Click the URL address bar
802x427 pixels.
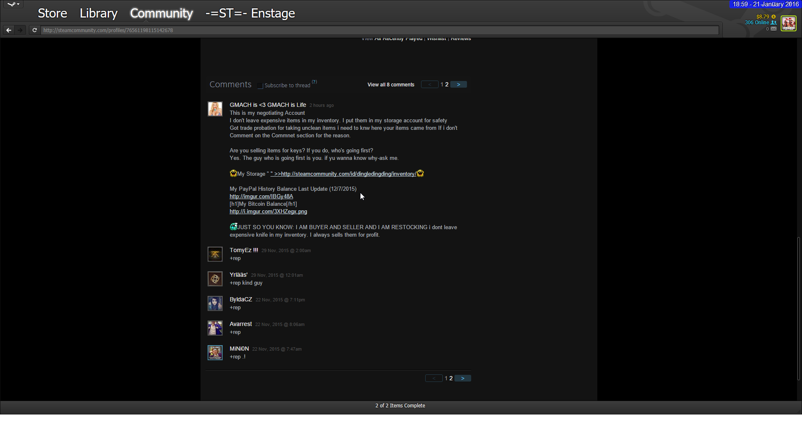[x=376, y=30]
